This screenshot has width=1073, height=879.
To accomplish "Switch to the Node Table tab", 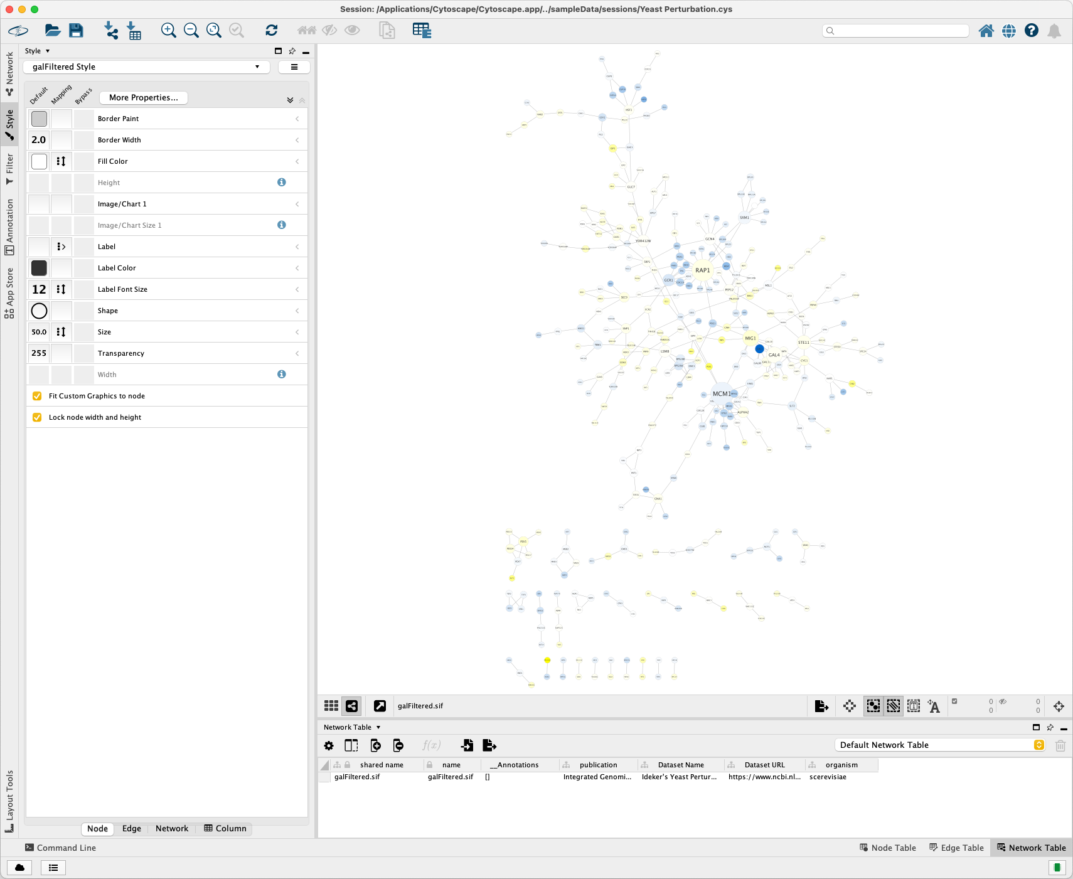I will tap(887, 848).
